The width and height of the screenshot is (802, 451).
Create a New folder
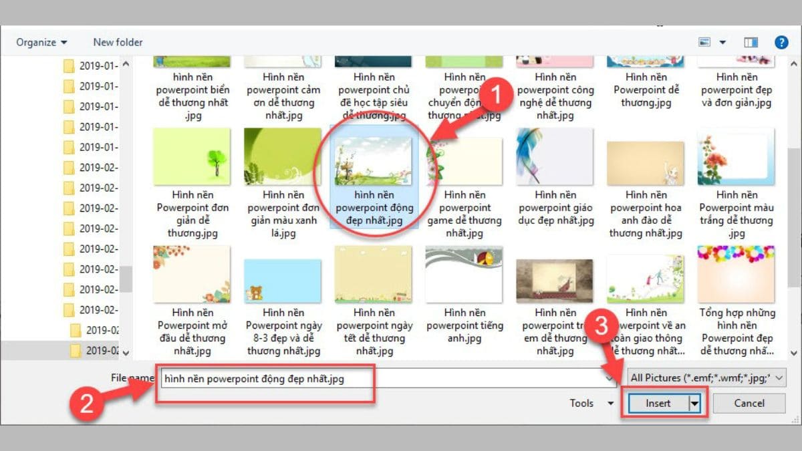(118, 42)
